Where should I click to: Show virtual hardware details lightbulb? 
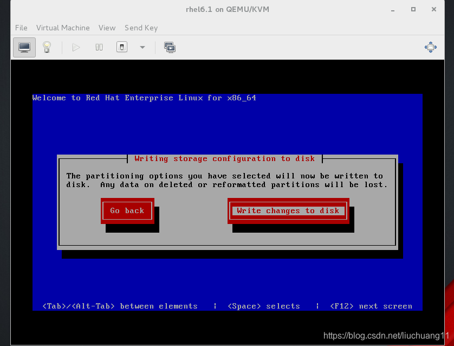[47, 47]
